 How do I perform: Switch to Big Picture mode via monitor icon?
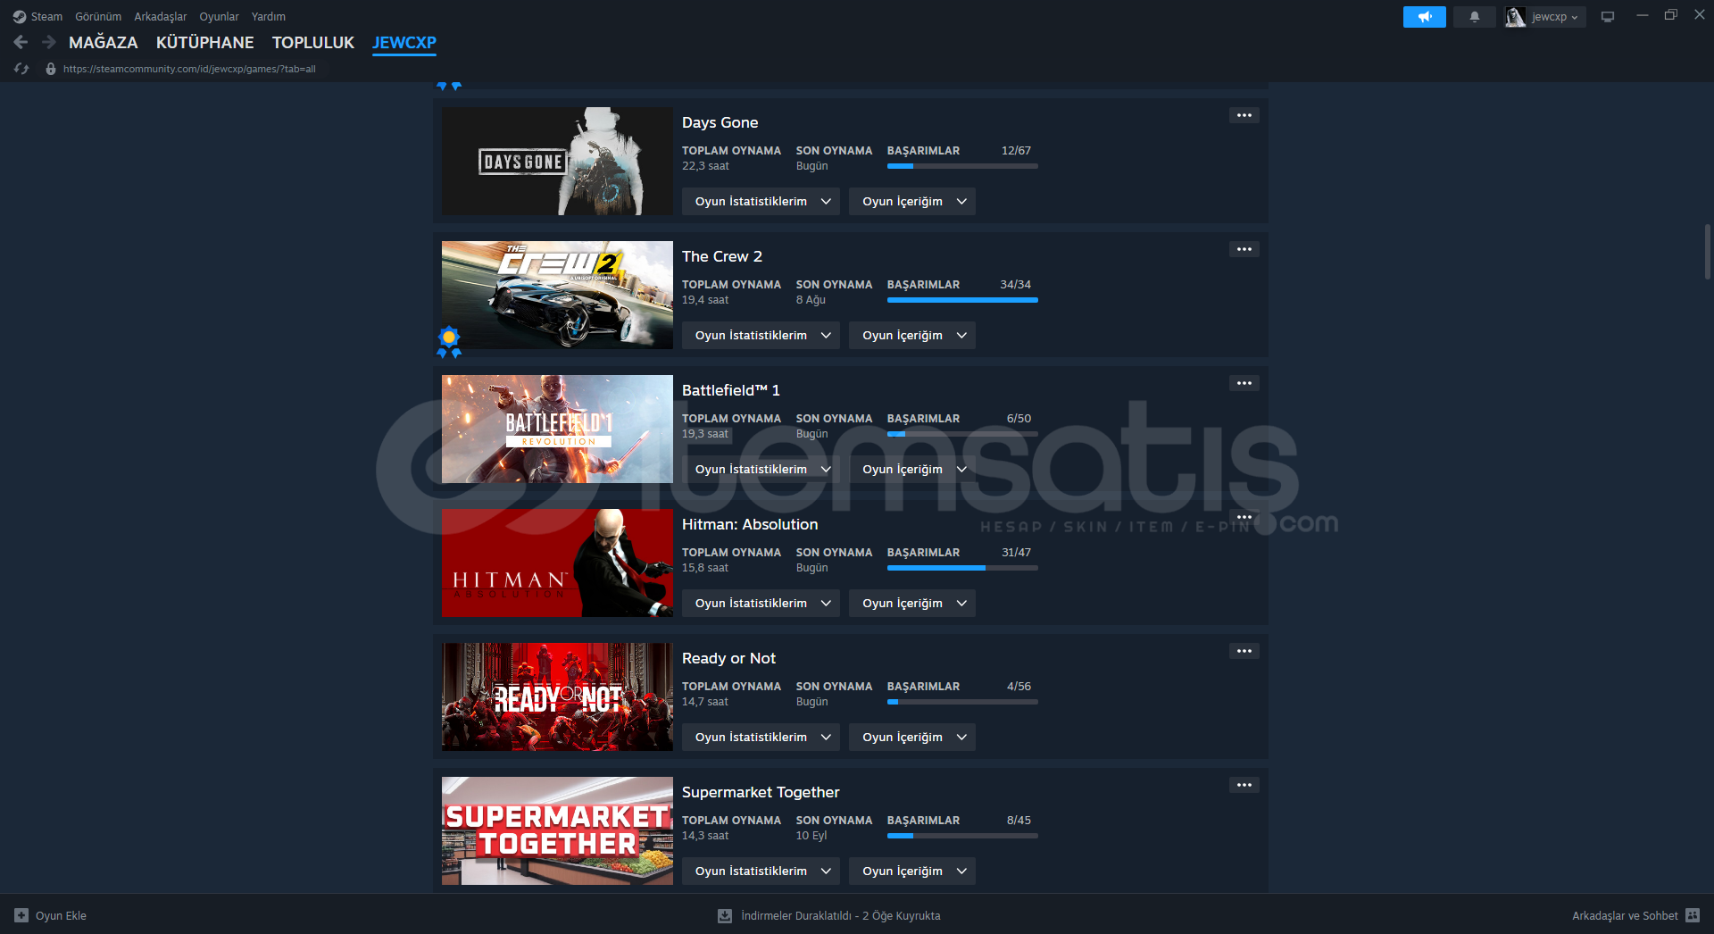pyautogui.click(x=1608, y=17)
